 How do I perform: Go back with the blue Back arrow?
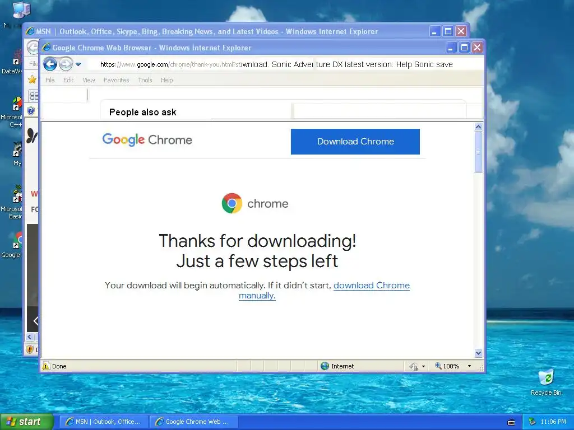(50, 64)
